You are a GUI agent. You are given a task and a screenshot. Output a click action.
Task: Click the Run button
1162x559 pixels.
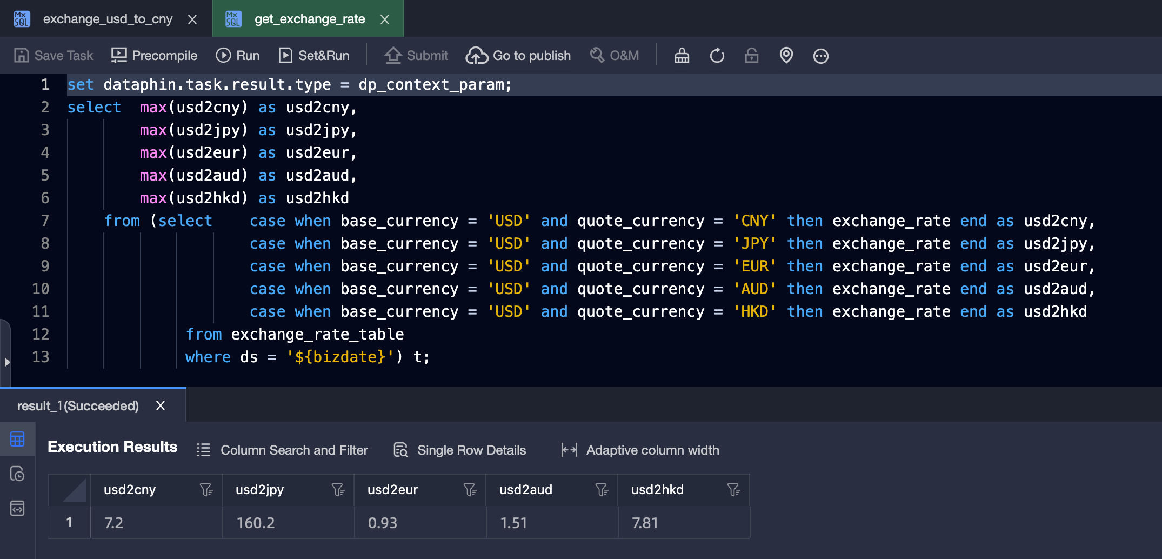pyautogui.click(x=238, y=56)
